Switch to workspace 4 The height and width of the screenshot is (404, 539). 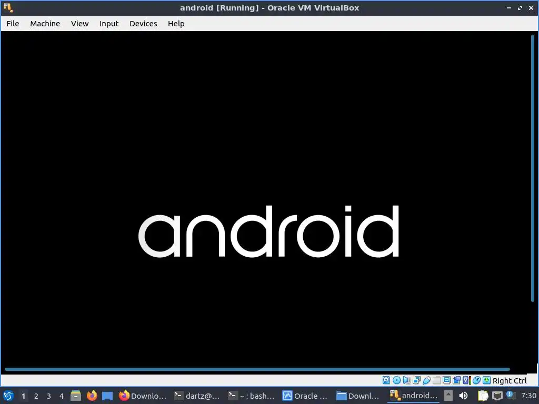(62, 396)
